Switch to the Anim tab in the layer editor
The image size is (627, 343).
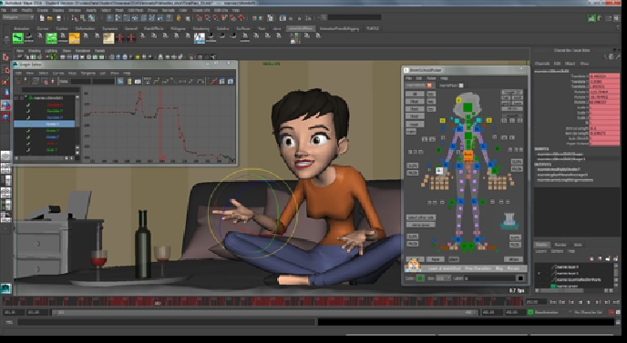tap(578, 245)
